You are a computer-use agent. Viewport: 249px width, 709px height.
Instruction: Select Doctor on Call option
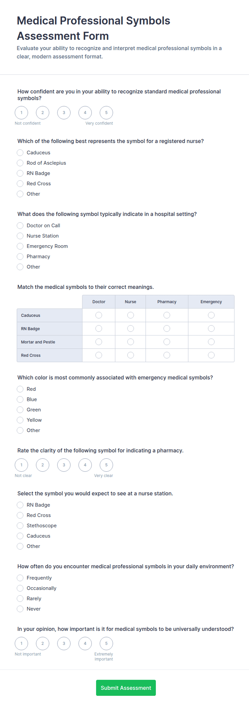click(20, 225)
